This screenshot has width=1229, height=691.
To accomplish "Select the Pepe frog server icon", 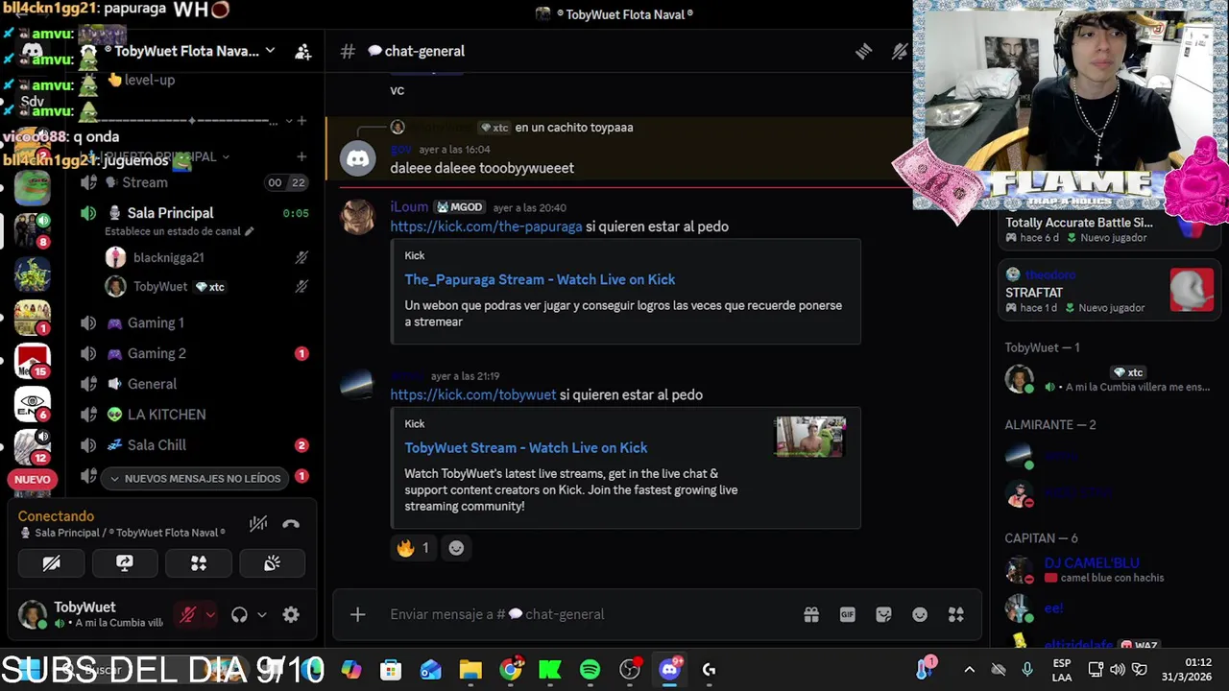I will tap(32, 188).
